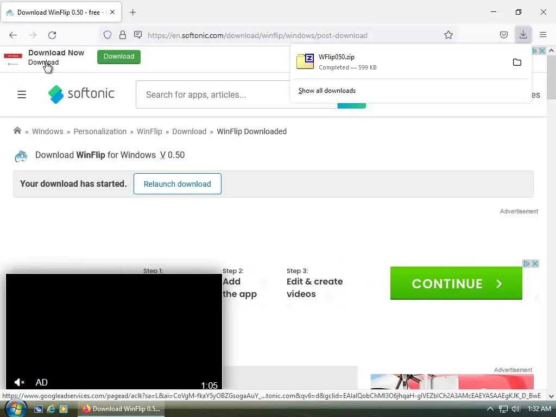Screen dimensions: 556x417
Task: Close the Download WinFlip tab
Action: [x=112, y=12]
